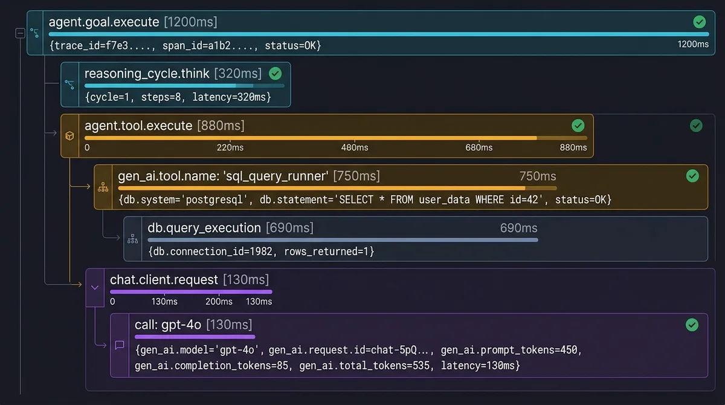725x405 pixels.
Task: Click the chat.client.request purple duration bar
Action: (191, 291)
